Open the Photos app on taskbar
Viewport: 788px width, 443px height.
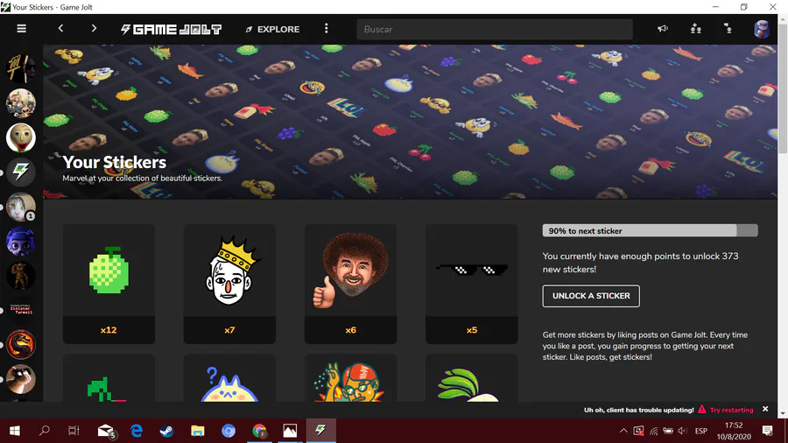[290, 431]
